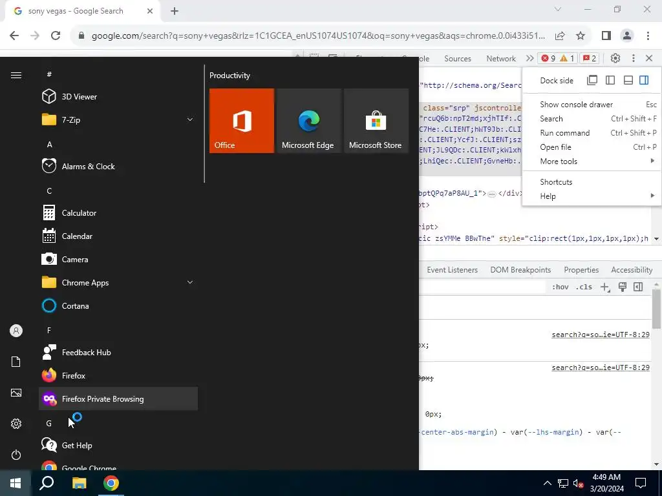Open the notification center
This screenshot has height=496, width=662.
[x=641, y=483]
